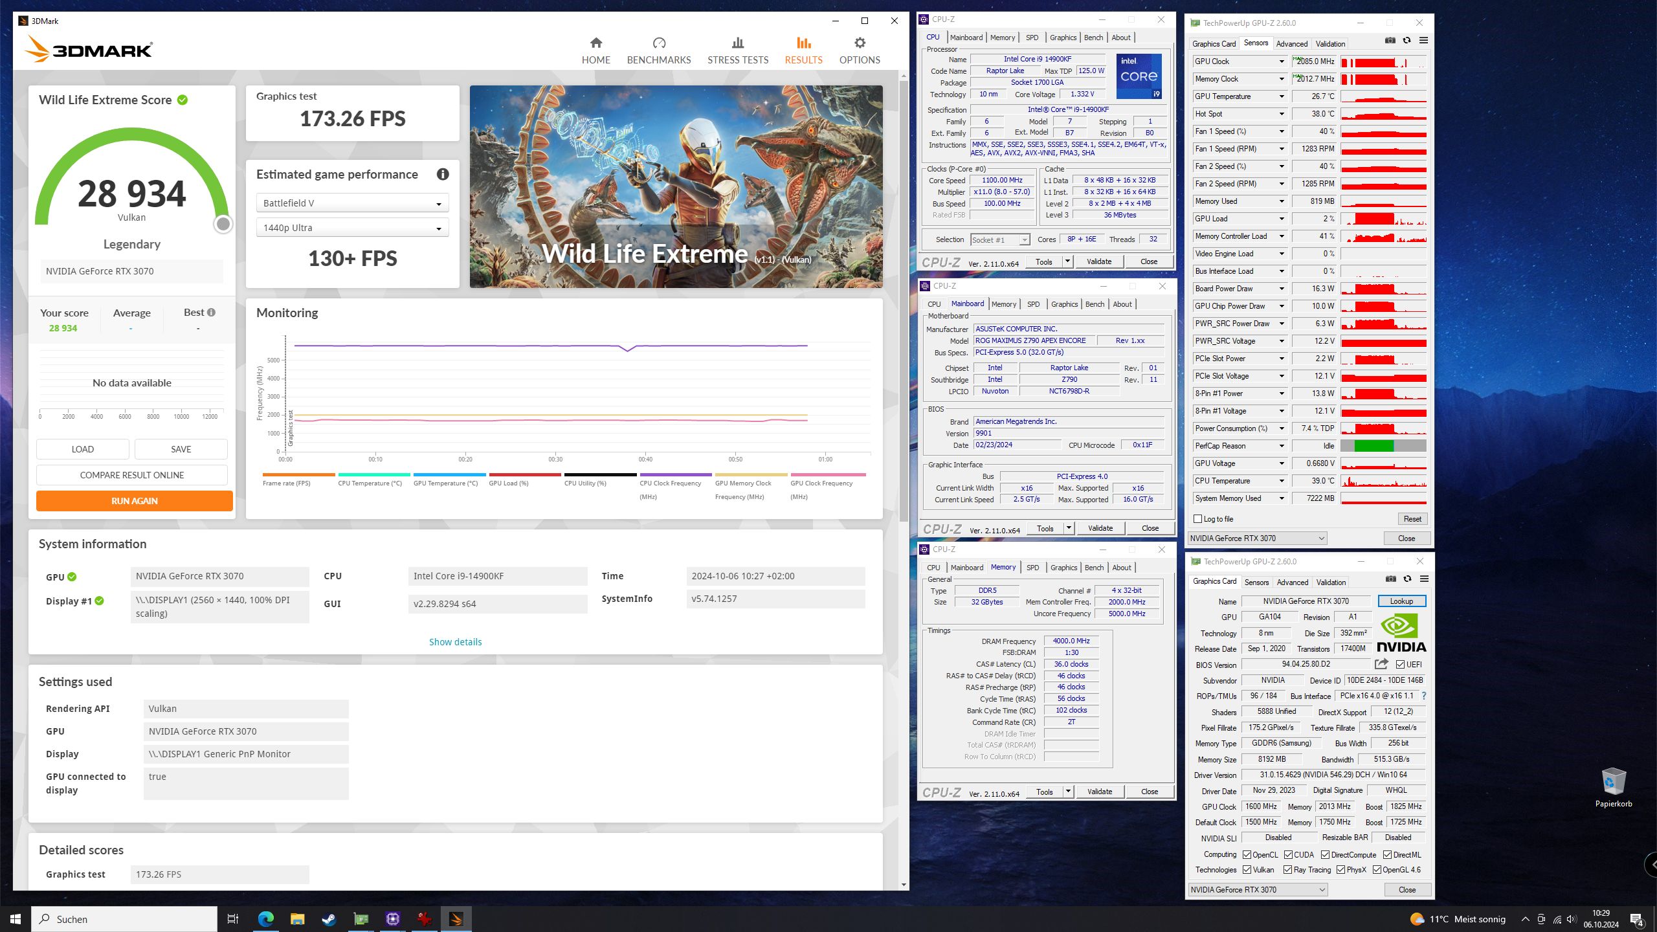The width and height of the screenshot is (1657, 932).
Task: Expand Tools dropdown arrow in CPU-Z CPU window
Action: tap(1067, 261)
